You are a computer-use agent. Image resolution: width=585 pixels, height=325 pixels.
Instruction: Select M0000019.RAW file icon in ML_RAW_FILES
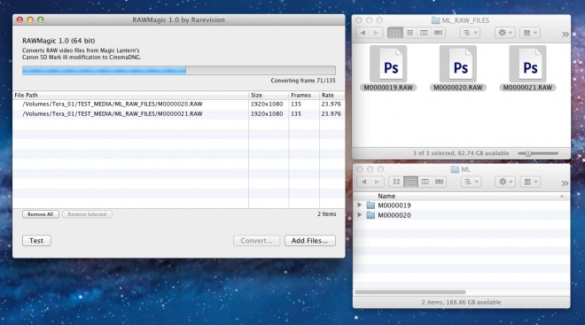click(388, 64)
